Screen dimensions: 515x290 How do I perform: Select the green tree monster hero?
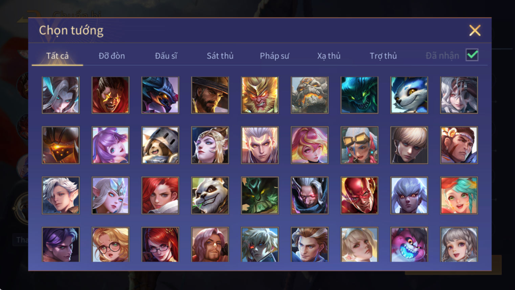point(260,195)
